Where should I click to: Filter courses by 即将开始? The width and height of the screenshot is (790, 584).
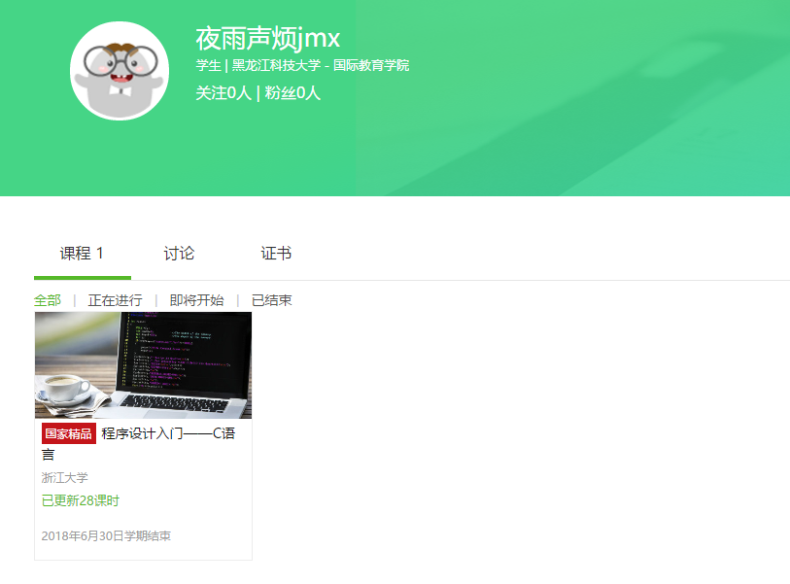pyautogui.click(x=196, y=300)
